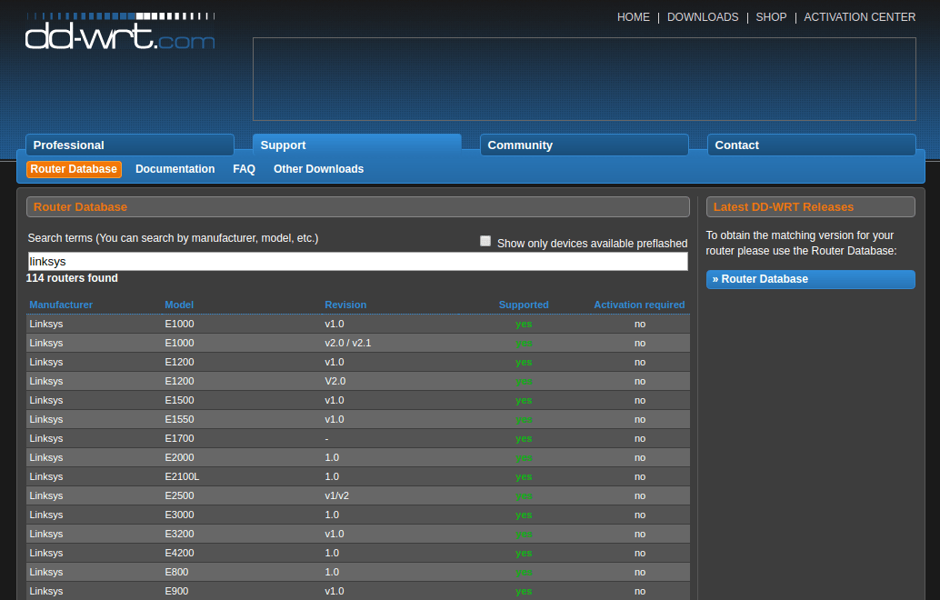Choose the E1550 router entry
This screenshot has height=600, width=940.
[358, 420]
